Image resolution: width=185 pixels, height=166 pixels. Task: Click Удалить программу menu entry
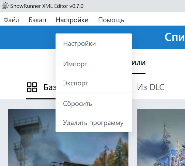tap(94, 123)
